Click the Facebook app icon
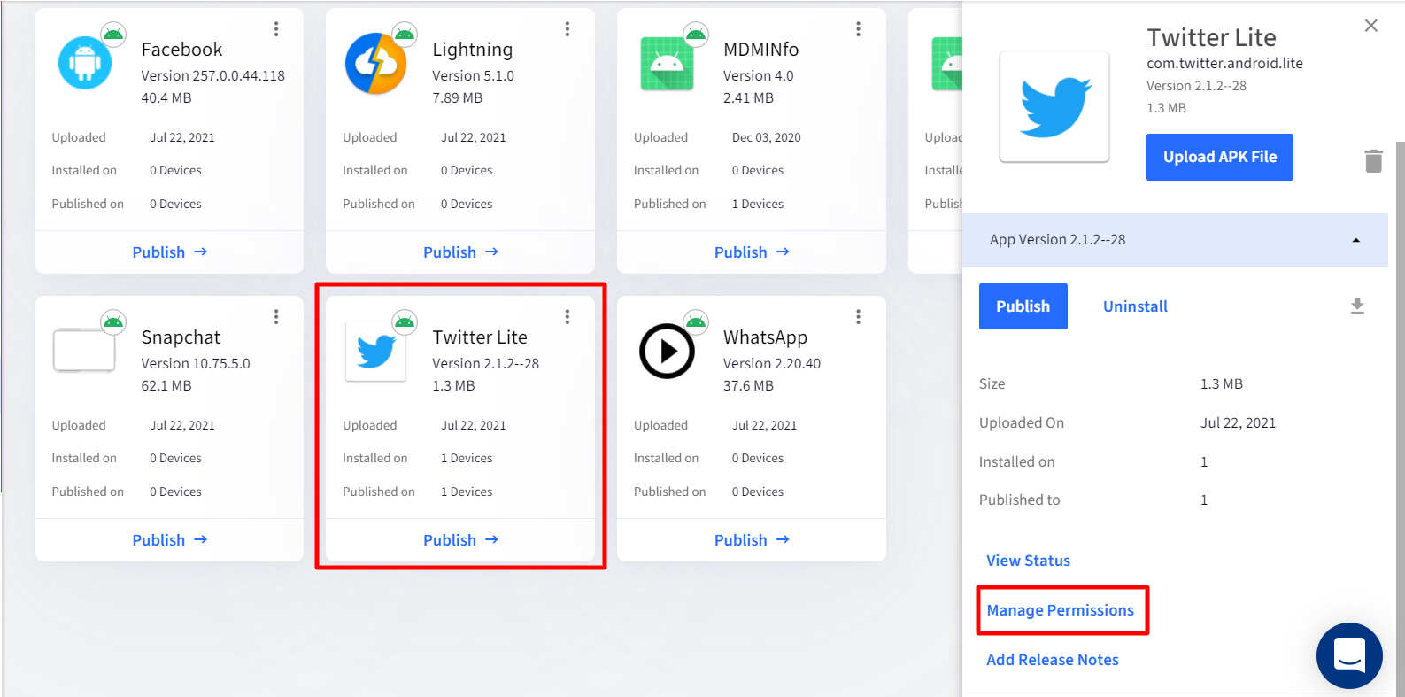The height and width of the screenshot is (697, 1405). [85, 64]
